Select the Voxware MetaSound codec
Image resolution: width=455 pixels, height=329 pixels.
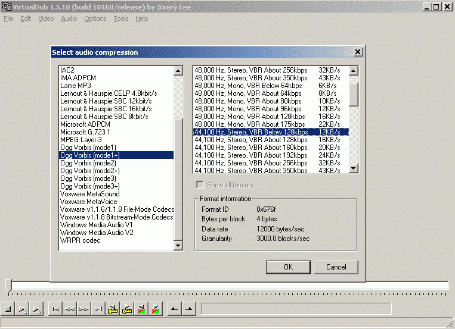(116, 194)
